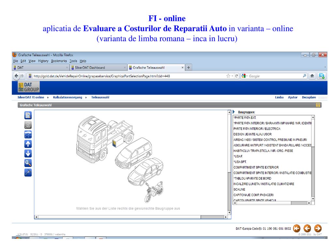The width and height of the screenshot is (334, 251).
Task: Click the SilverDAT FI online breadcrumb link
Action: click(x=31, y=97)
